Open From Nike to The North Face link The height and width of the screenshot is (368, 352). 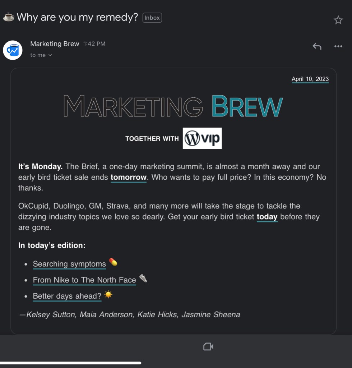click(x=84, y=280)
